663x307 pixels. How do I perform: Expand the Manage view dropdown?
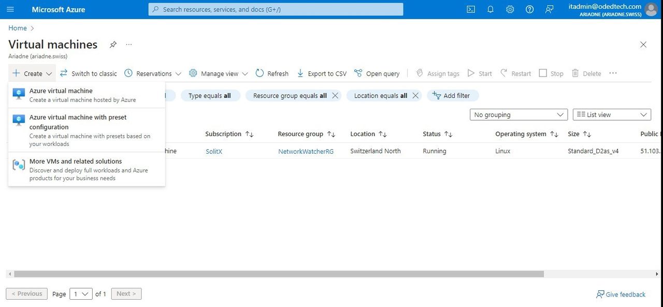(x=219, y=74)
